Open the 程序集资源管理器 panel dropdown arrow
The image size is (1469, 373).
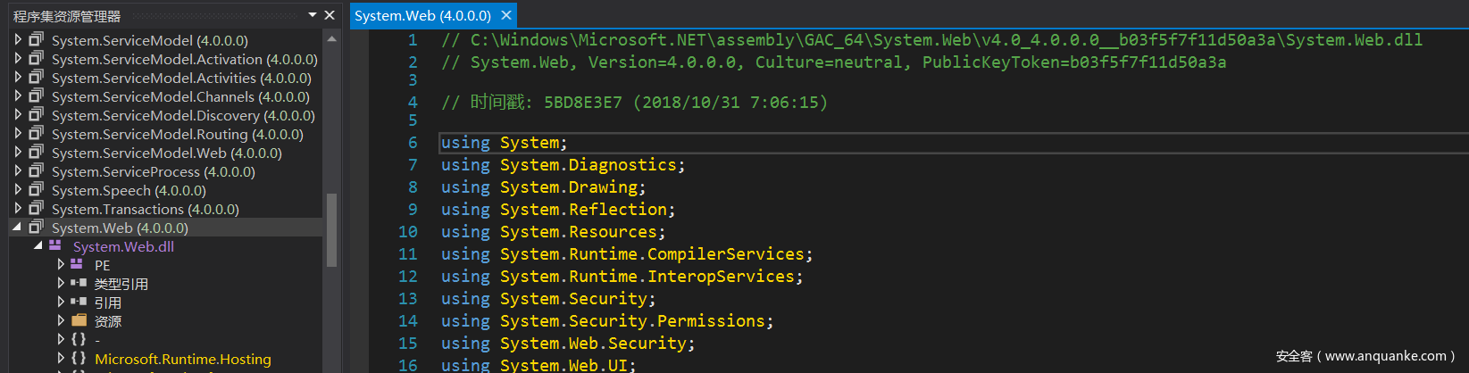click(x=312, y=15)
